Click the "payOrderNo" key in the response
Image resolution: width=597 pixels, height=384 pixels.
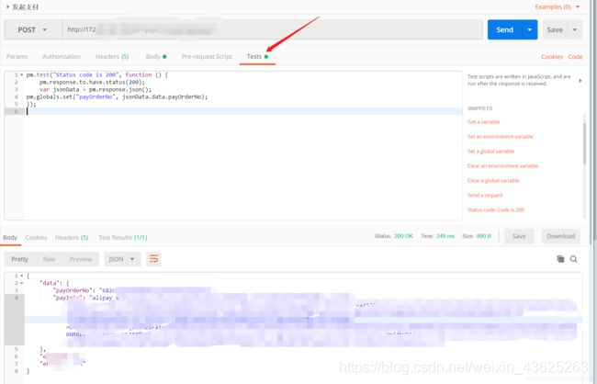tap(73, 290)
